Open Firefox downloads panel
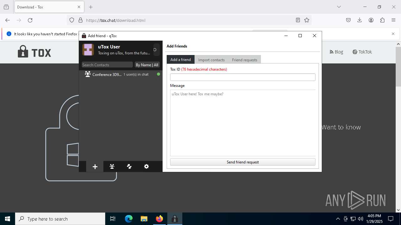401x225 pixels. tap(360, 20)
